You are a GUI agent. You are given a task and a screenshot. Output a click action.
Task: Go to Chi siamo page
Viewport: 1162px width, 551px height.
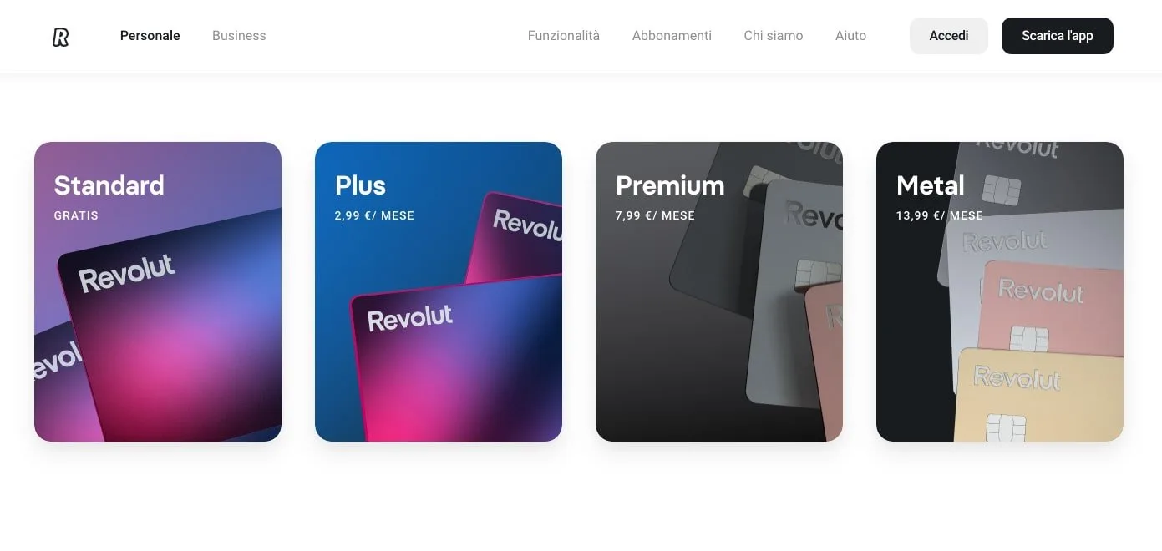coord(774,36)
